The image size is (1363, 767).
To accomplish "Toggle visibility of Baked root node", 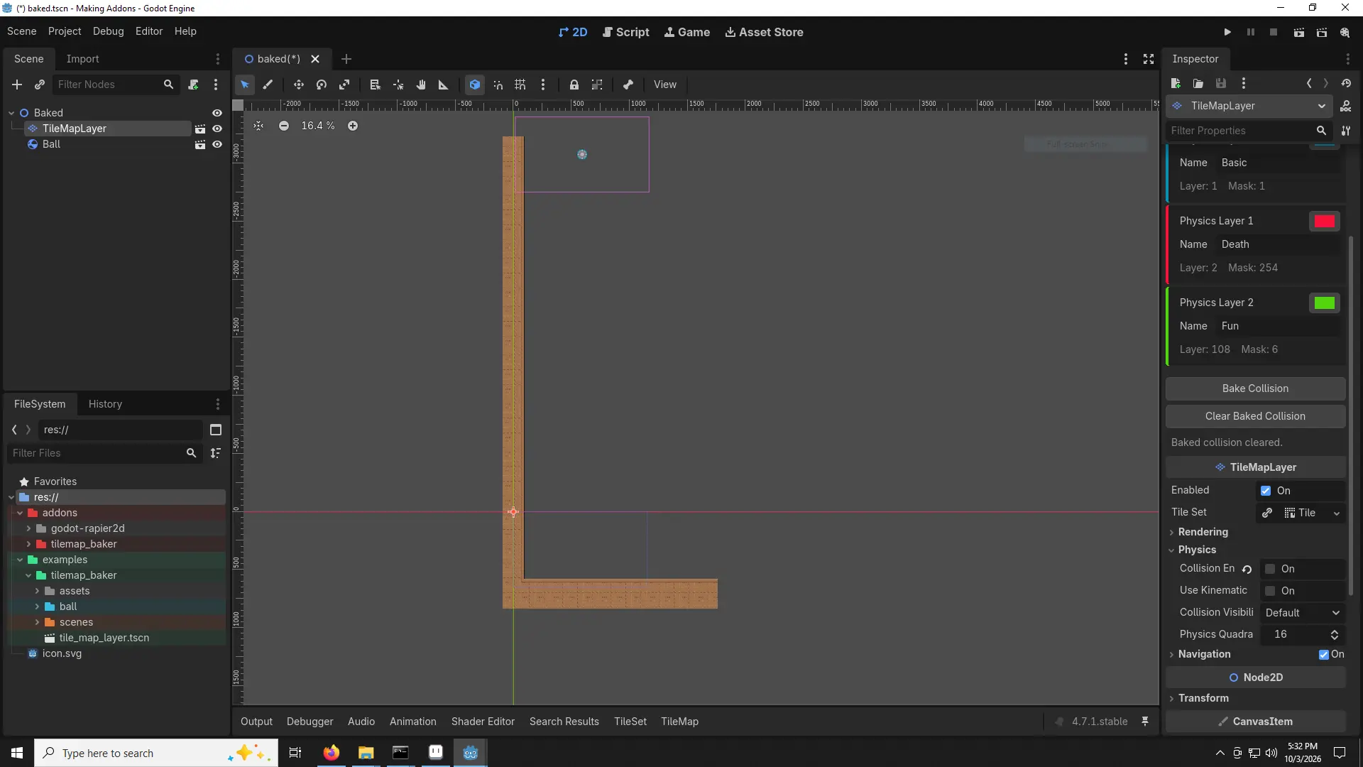I will coord(217,113).
